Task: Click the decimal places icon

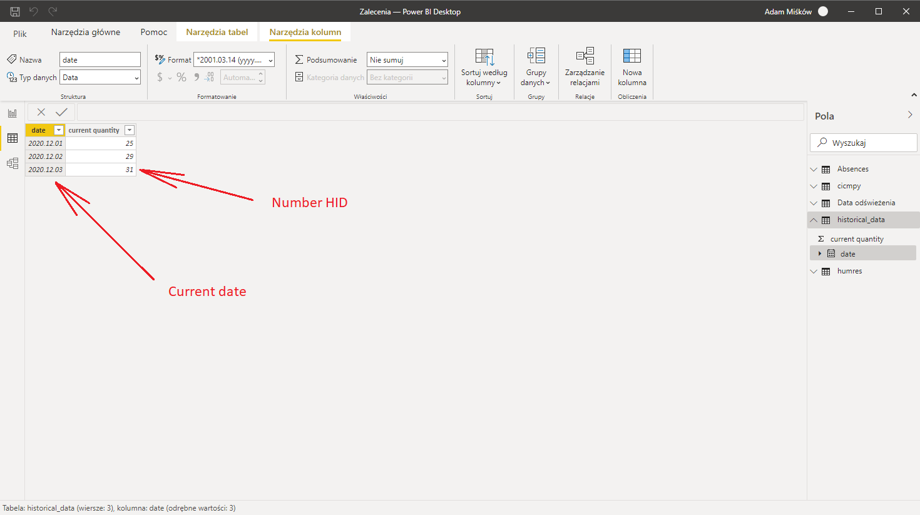Action: 210,77
